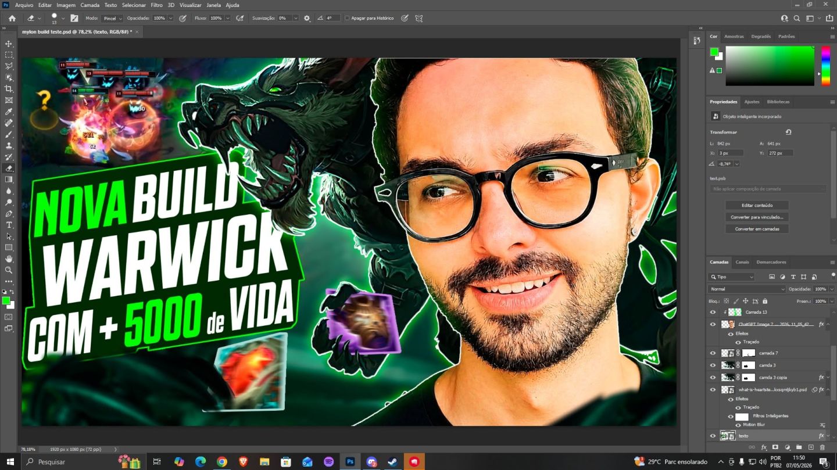Select the Move tool
Viewport: 837px width, 470px height.
[x=9, y=44]
